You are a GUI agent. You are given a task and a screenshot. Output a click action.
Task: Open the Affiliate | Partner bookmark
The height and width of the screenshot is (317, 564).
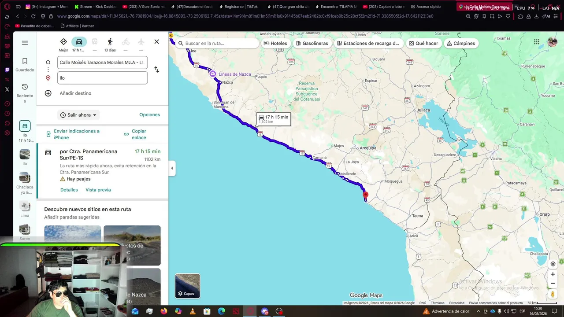pos(77,26)
